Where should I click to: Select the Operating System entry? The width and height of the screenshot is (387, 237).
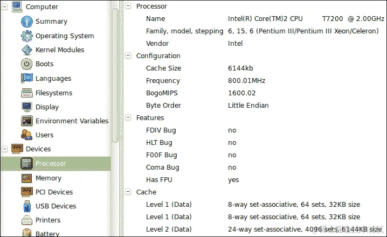(65, 36)
